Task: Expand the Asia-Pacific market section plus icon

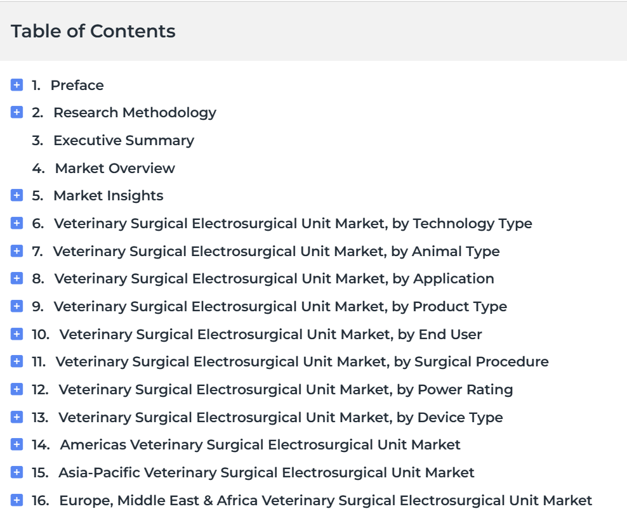Action: [x=16, y=472]
